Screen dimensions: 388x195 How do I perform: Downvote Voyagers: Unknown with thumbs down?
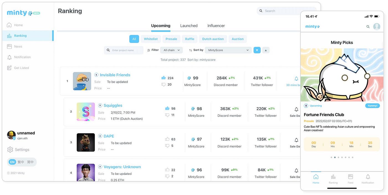coord(167,176)
